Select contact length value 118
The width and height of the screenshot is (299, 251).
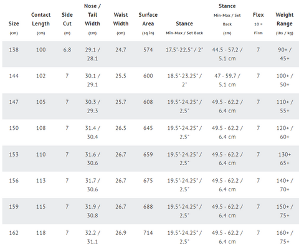(40, 233)
